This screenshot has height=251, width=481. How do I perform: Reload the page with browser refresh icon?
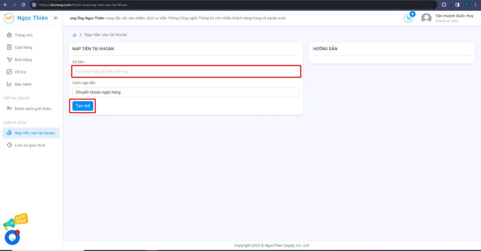[24, 5]
